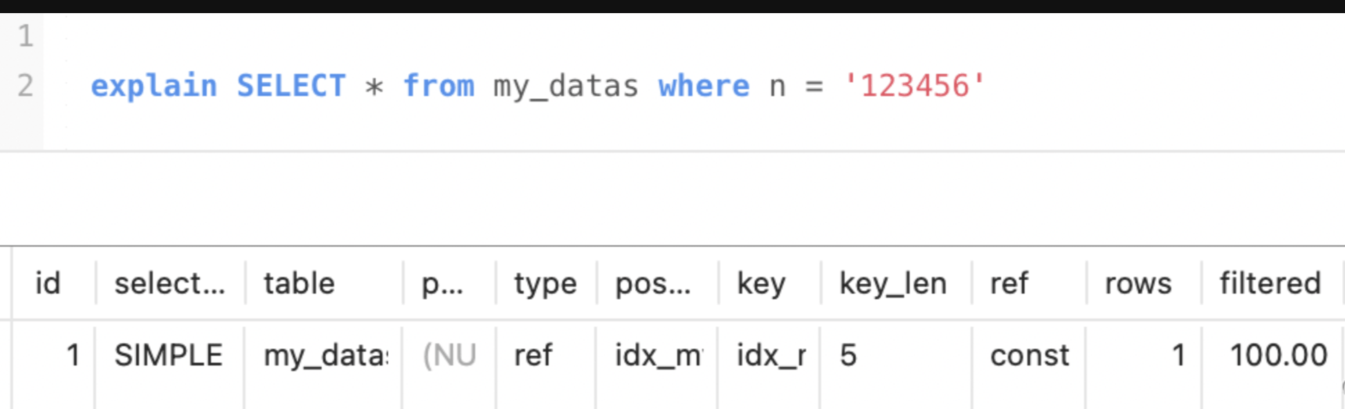The height and width of the screenshot is (409, 1345).
Task: Click the '123456' string literal
Action: (914, 86)
